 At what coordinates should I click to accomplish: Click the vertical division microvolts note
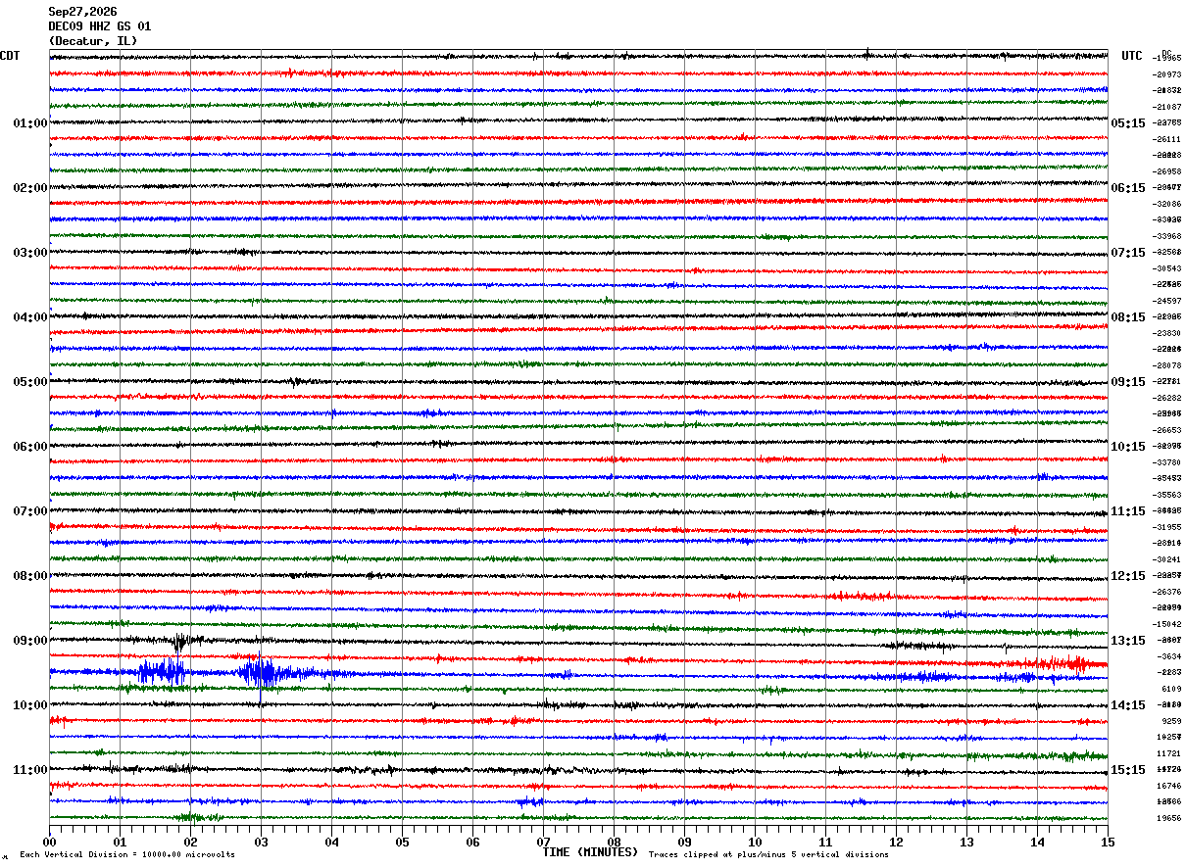point(127,854)
